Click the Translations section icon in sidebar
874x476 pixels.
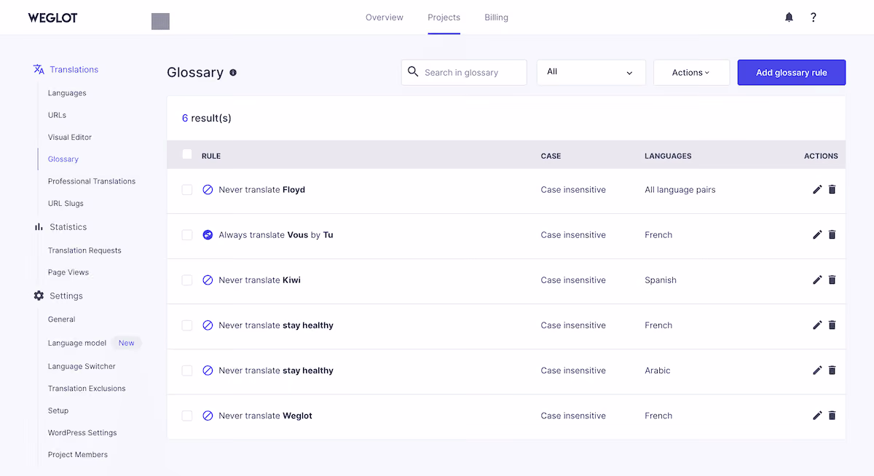39,69
